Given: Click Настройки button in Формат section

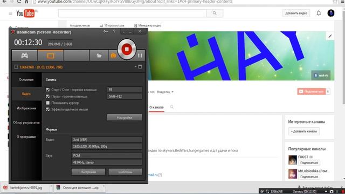Looking at the screenshot, I should click(88, 172).
